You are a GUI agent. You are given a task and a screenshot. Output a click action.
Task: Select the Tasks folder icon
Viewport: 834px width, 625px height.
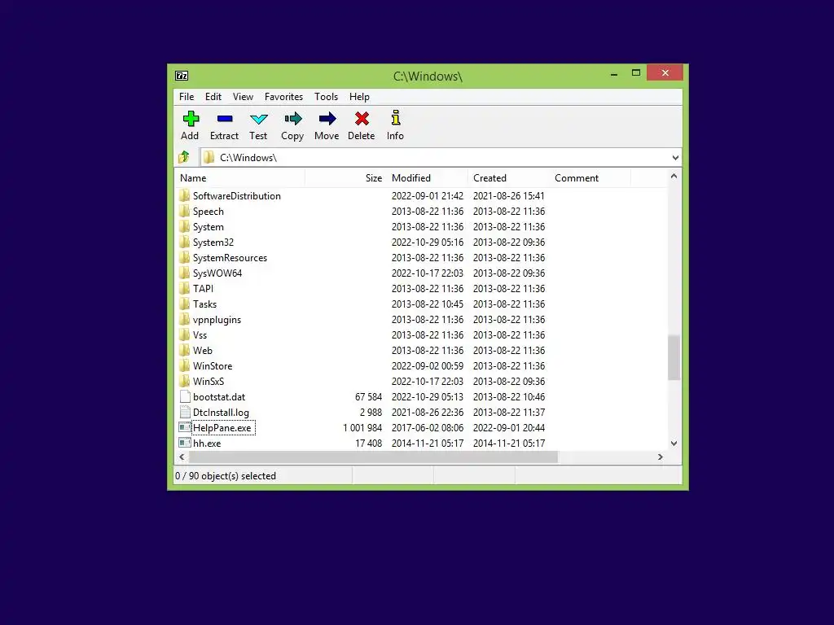click(x=185, y=304)
